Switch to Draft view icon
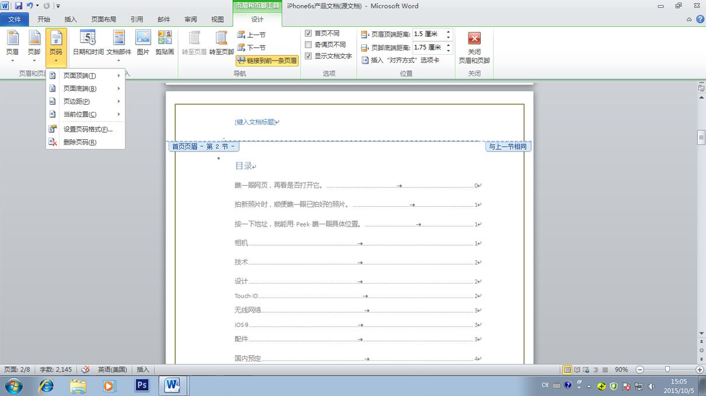Screen dimensions: 706x396 (x=605, y=370)
